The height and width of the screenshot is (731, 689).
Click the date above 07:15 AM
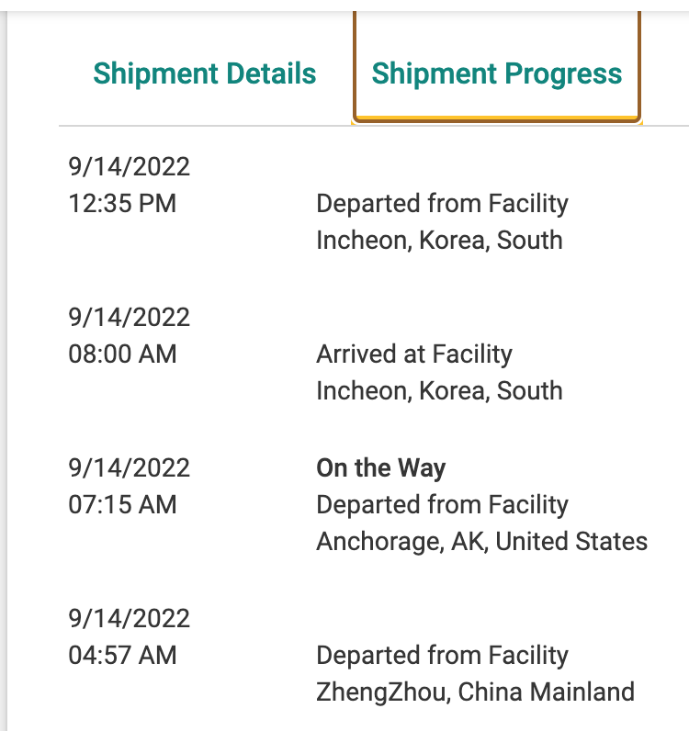click(130, 467)
